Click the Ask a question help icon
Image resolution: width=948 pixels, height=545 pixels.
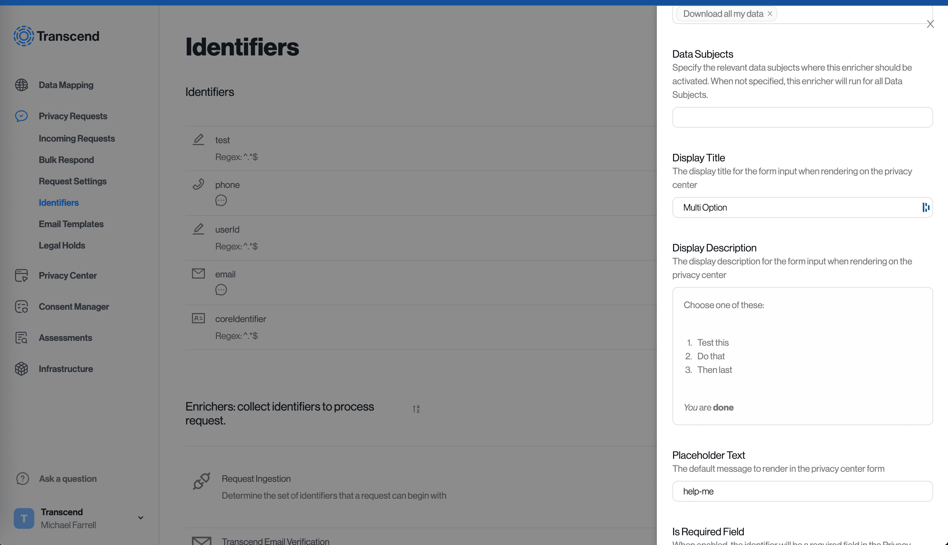(22, 478)
